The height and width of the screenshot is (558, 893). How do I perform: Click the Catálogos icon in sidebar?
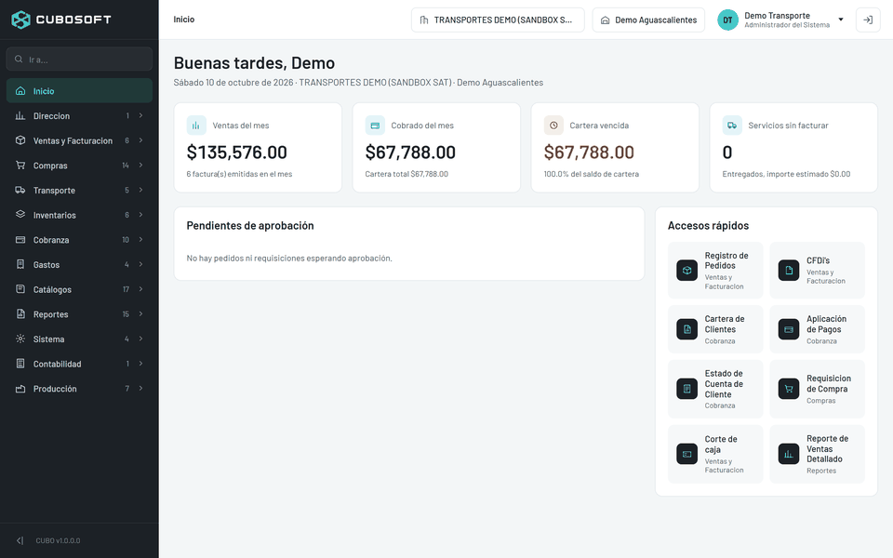tap(20, 289)
